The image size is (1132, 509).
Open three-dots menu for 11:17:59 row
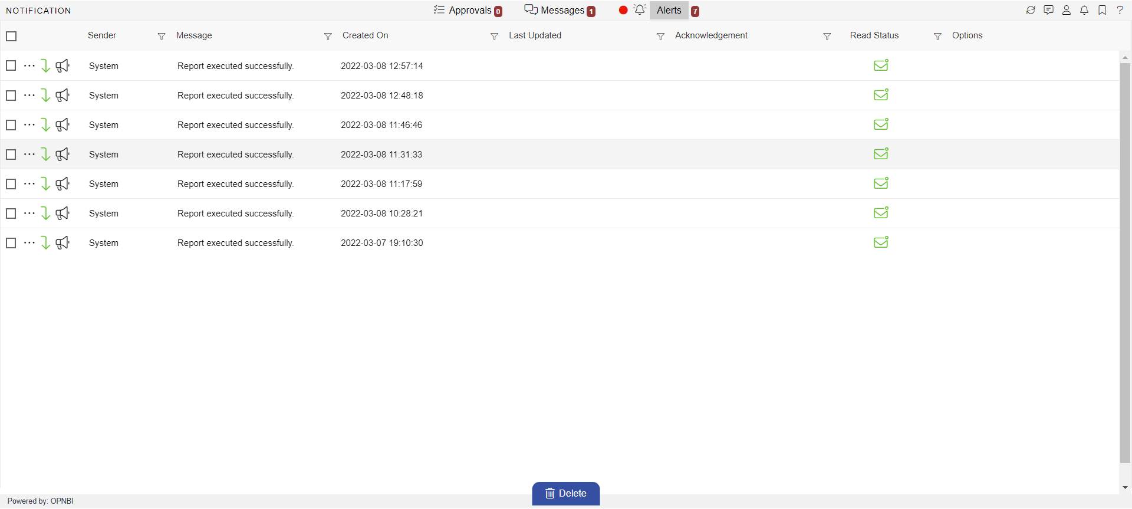point(29,183)
